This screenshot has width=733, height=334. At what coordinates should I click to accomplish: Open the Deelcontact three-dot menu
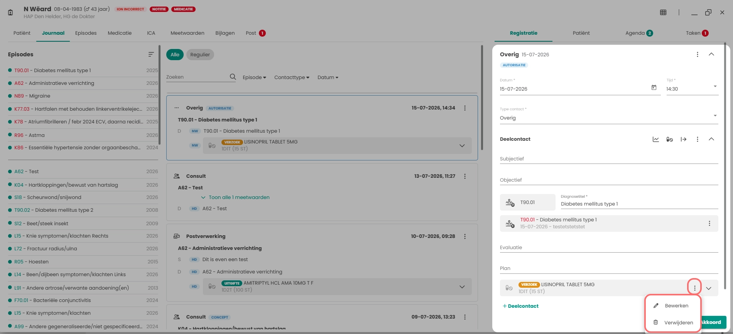698,139
